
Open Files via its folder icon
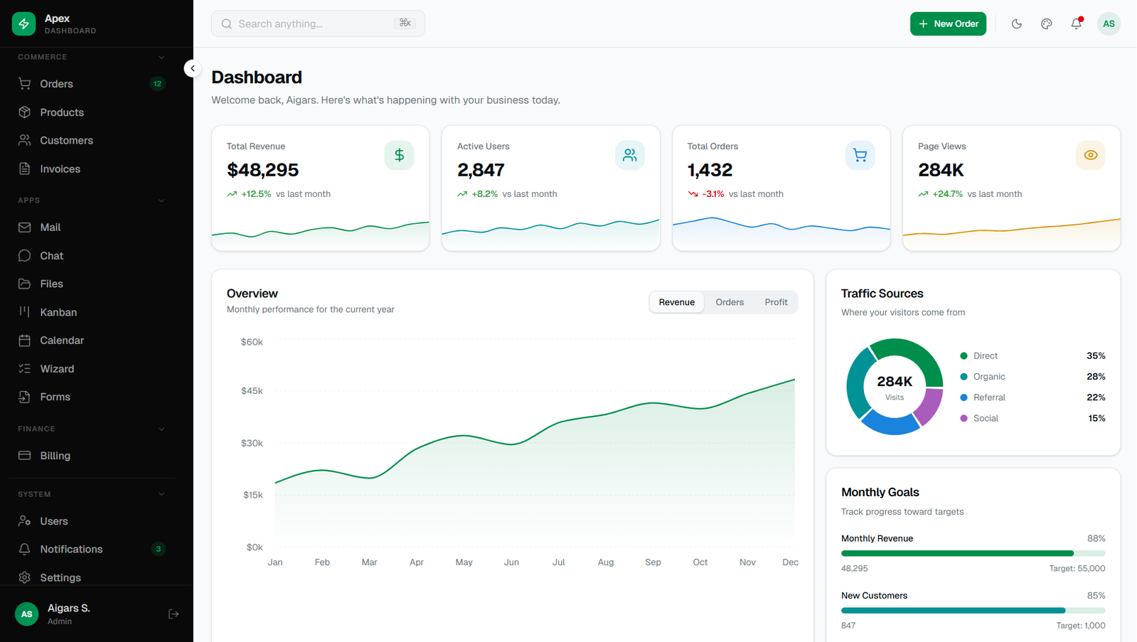point(25,284)
